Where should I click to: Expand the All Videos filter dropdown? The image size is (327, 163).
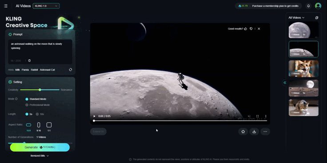click(x=296, y=18)
